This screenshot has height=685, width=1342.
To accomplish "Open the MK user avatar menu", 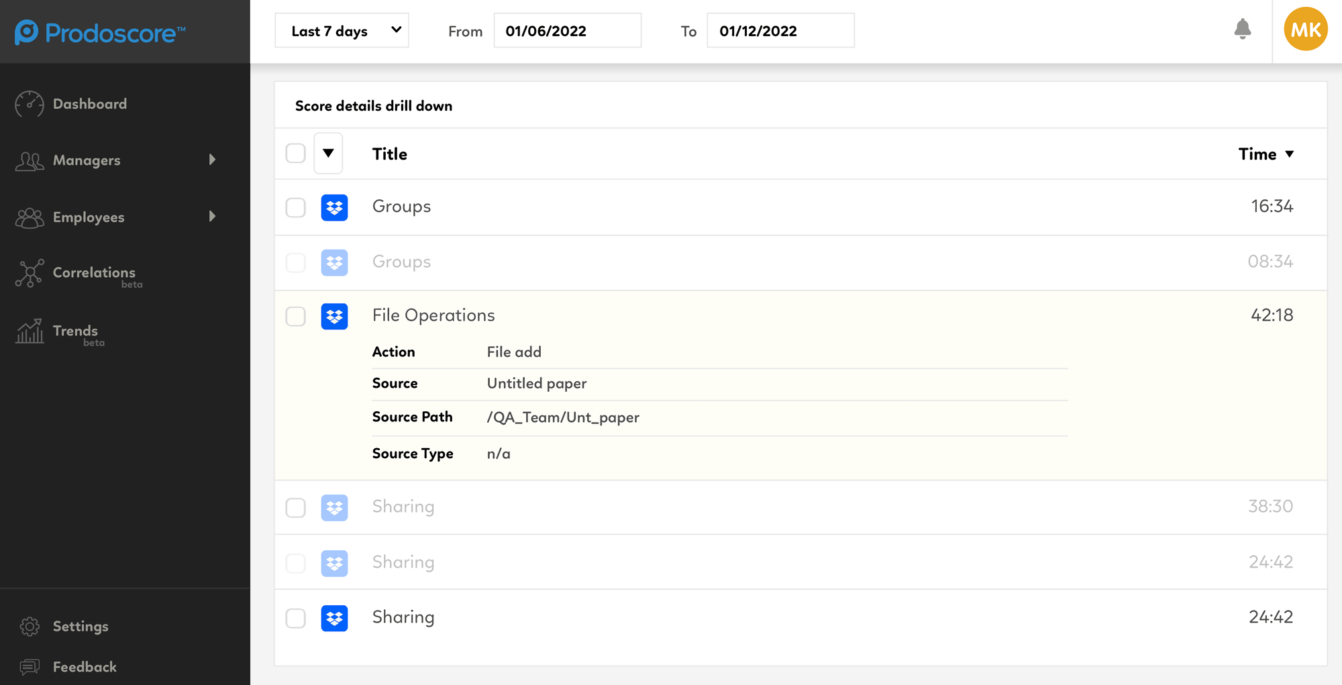I will [1305, 30].
